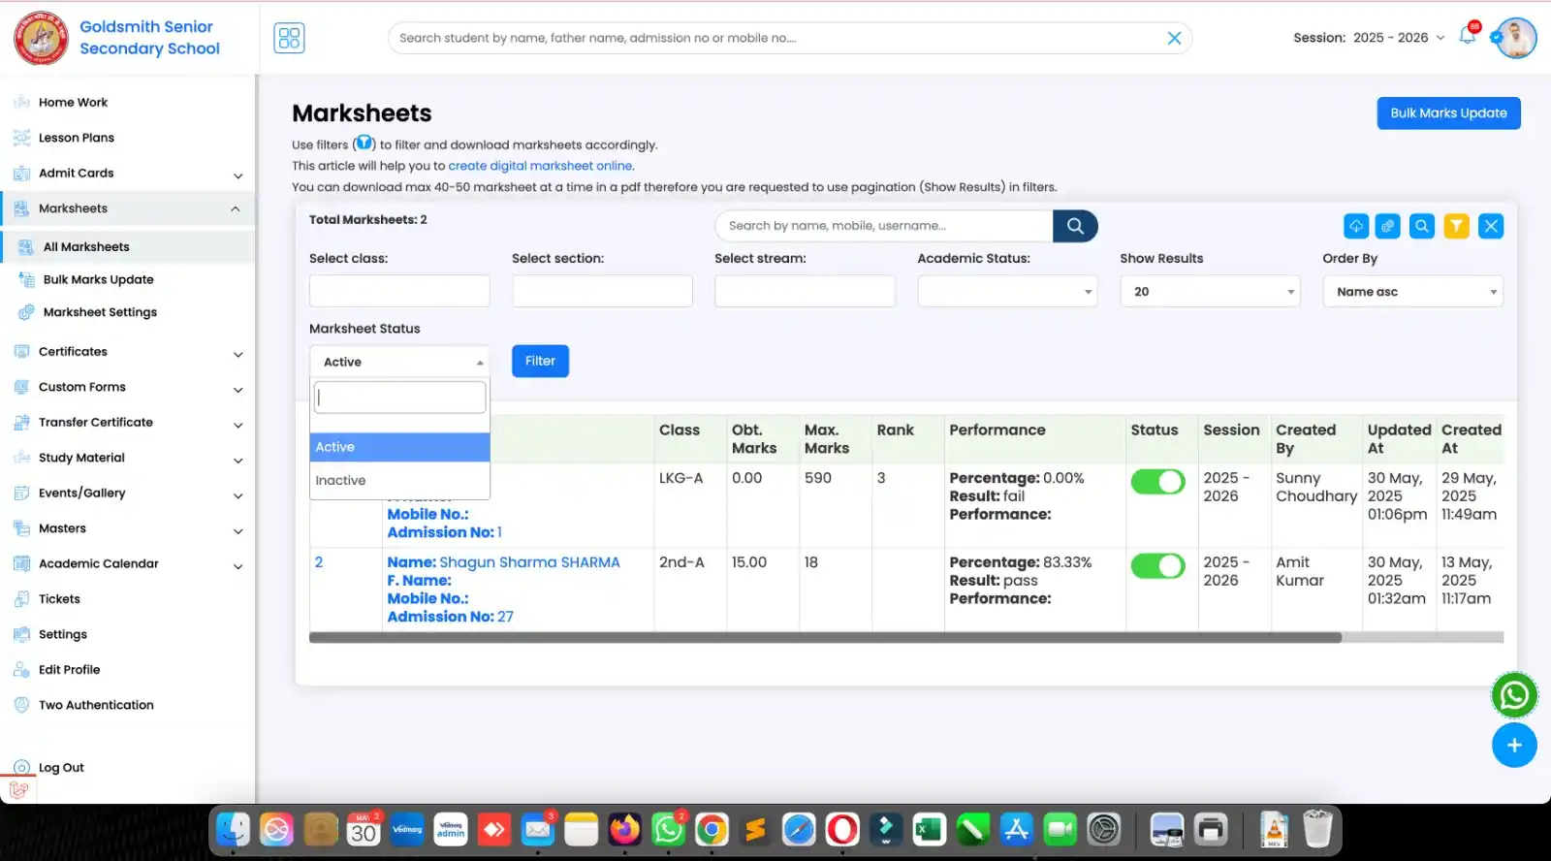Collapse the Marksheets menu
This screenshot has width=1551, height=861.
[x=236, y=208]
